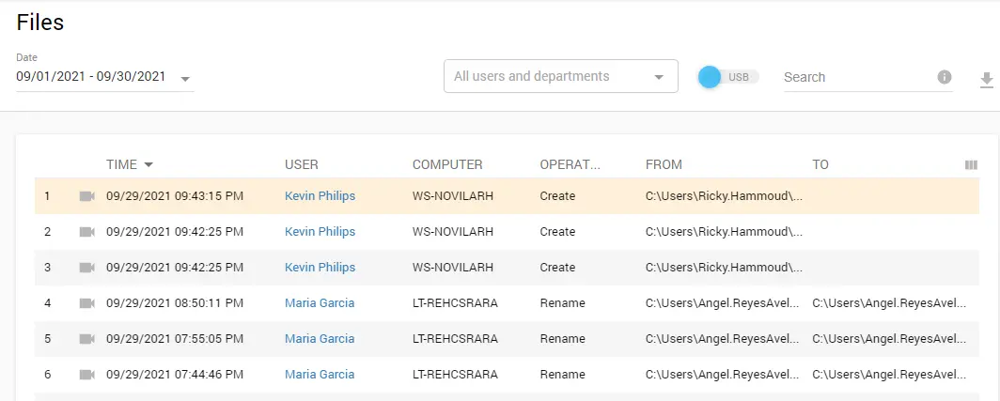Select timestamp 09/29/2021 07:55:05 PM
1000x401 pixels.
(x=175, y=338)
